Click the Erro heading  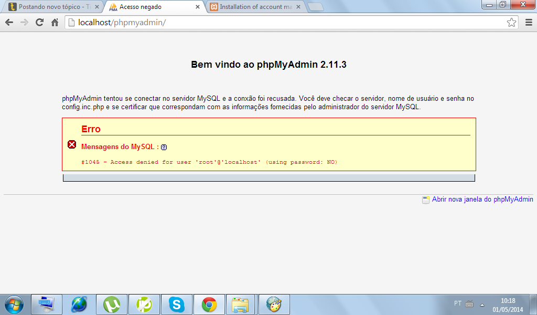(91, 129)
